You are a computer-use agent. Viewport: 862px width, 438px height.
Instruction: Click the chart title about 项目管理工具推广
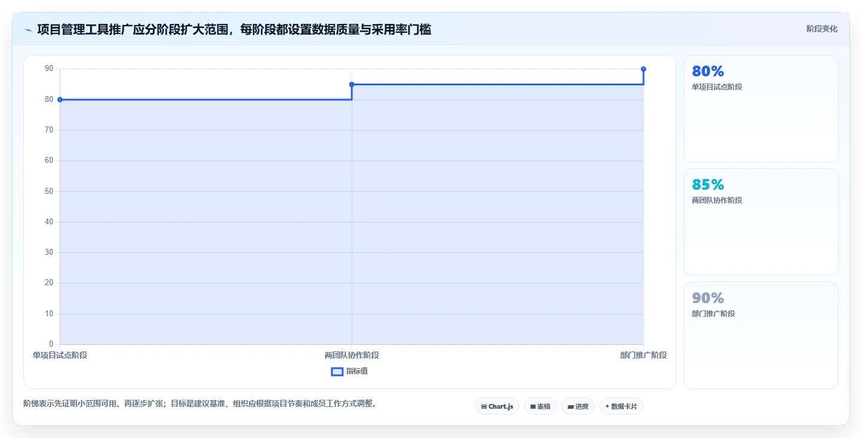234,29
